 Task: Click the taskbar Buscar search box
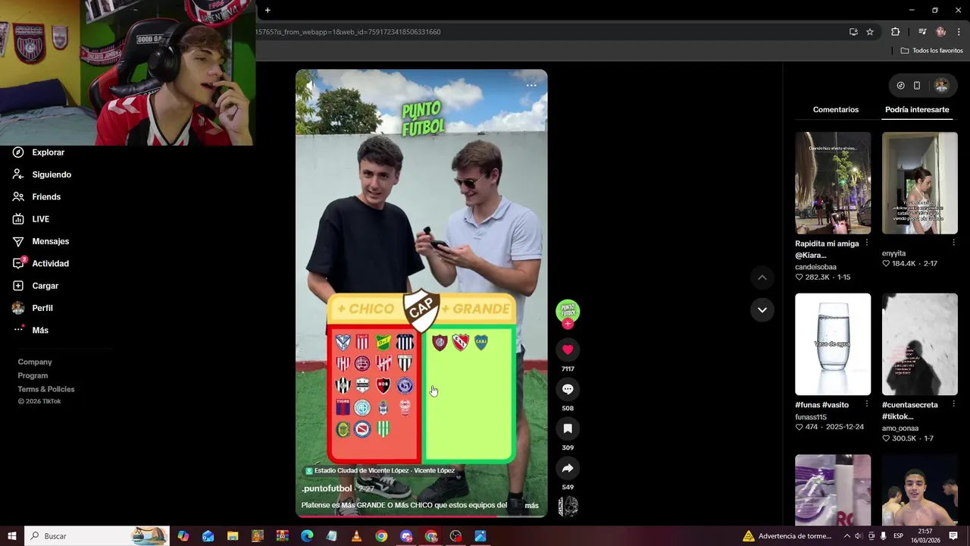click(97, 536)
